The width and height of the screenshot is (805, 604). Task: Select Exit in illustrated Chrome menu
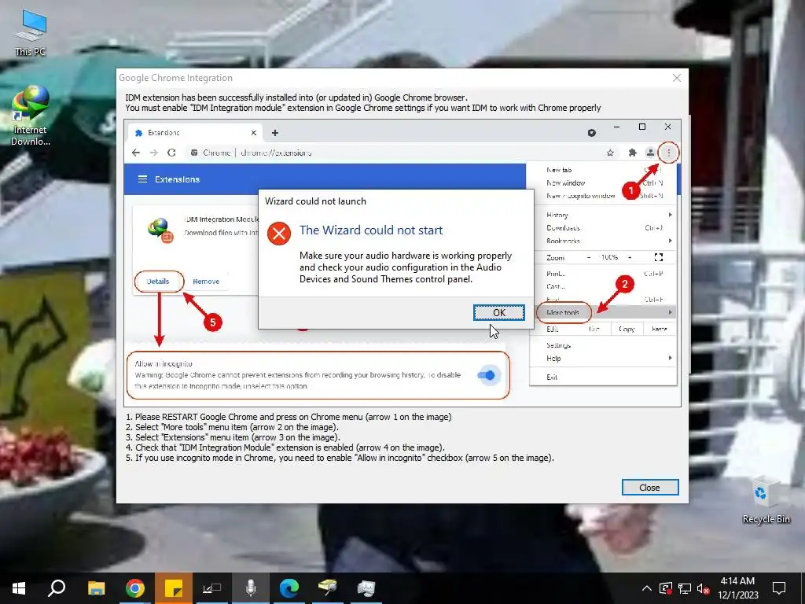pos(552,377)
